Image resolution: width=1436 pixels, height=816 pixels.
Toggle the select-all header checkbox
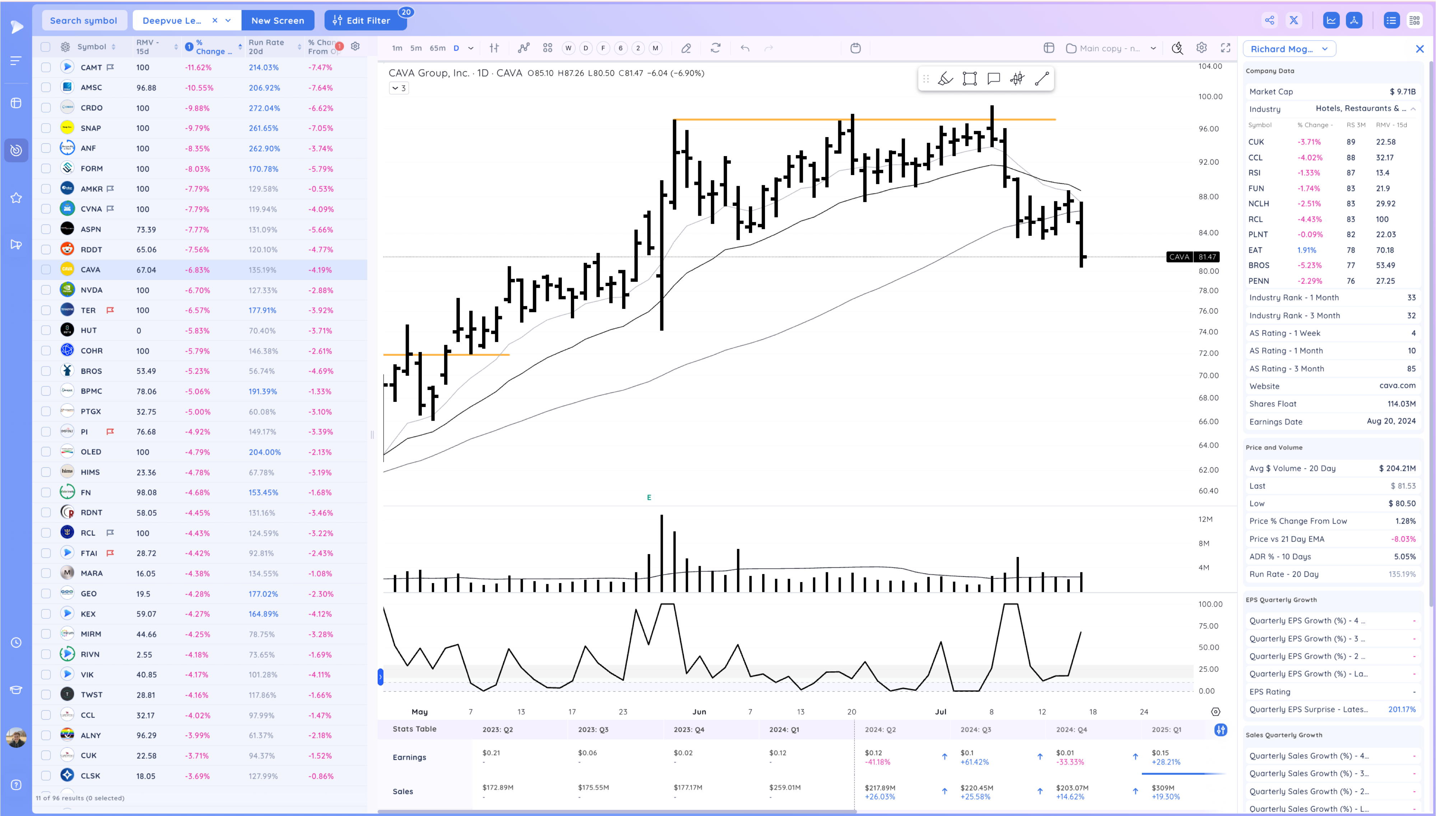[46, 47]
